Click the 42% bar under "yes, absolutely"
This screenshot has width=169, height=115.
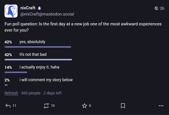coord(38,47)
